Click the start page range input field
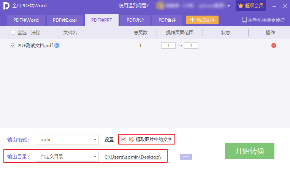Viewport: 290px width, 170px height. 168,46
